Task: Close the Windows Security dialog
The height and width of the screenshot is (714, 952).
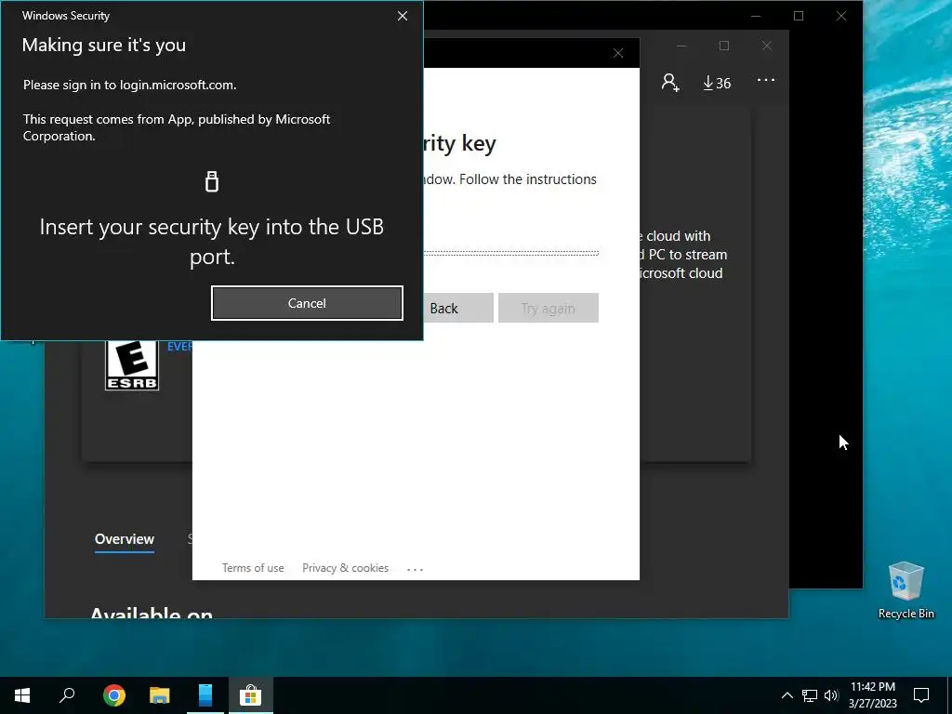Action: click(402, 16)
